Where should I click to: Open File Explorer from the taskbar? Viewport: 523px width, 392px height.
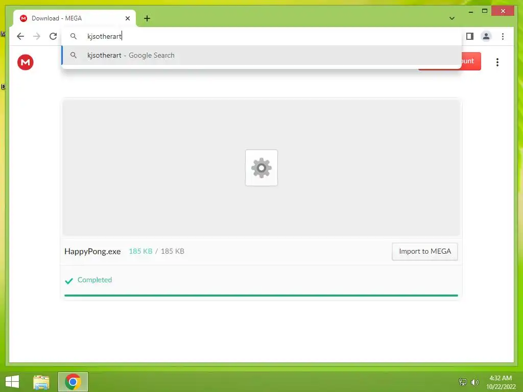tap(41, 382)
